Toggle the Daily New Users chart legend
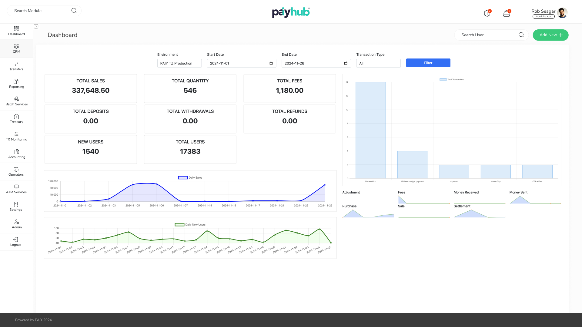Viewport: 582px width, 327px height. coord(190,224)
